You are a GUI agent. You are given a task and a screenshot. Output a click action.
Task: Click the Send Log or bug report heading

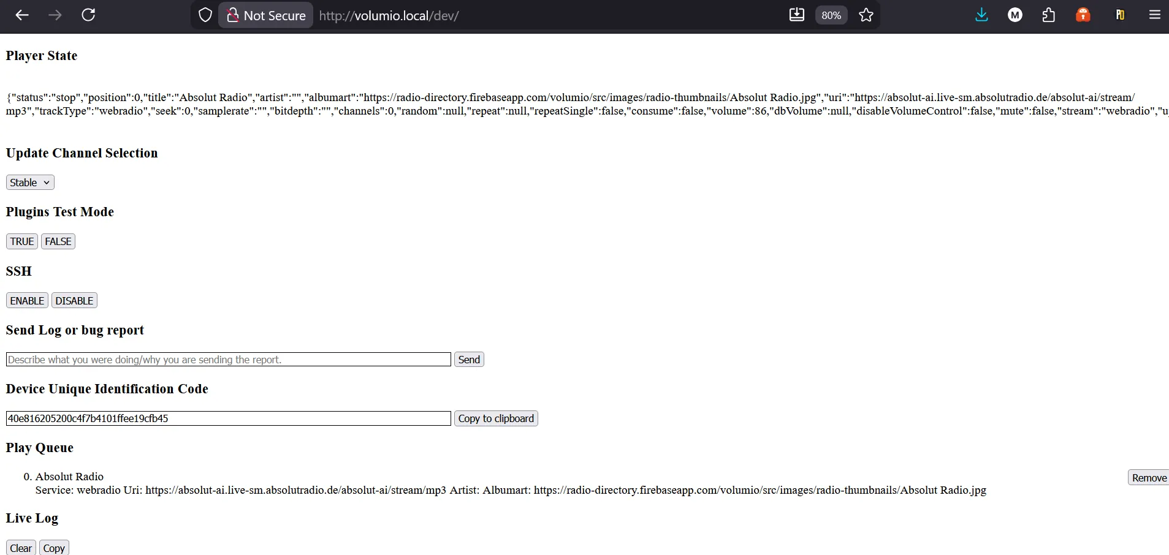(x=75, y=330)
